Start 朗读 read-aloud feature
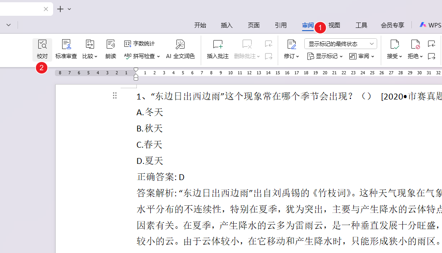The width and height of the screenshot is (442, 253). click(x=111, y=50)
